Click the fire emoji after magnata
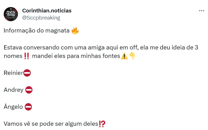 point(75,31)
